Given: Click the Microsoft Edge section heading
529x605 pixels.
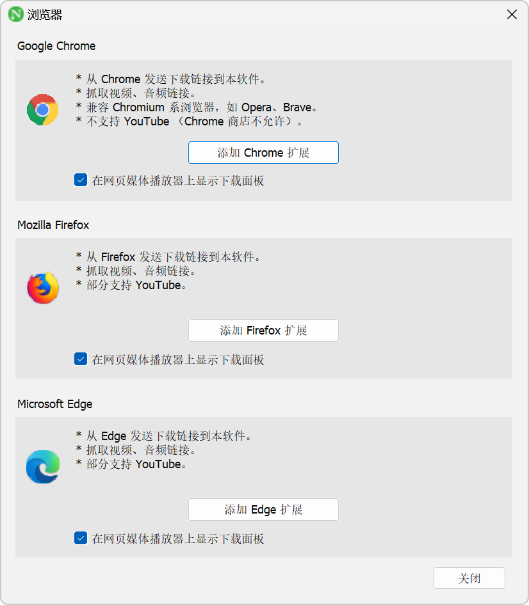Looking at the screenshot, I should tap(55, 404).
